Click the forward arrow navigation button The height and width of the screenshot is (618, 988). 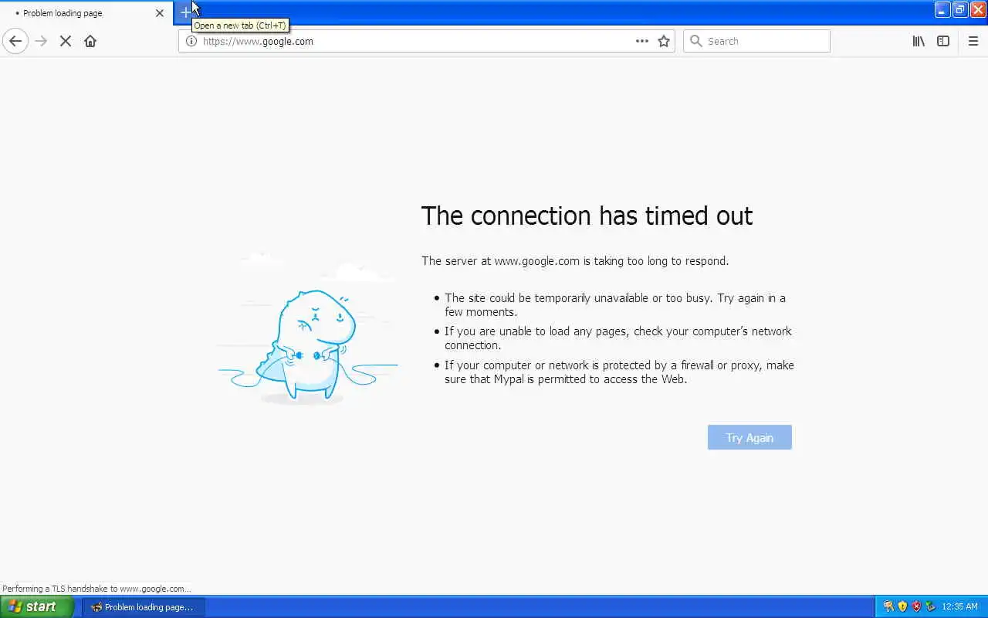[x=42, y=41]
